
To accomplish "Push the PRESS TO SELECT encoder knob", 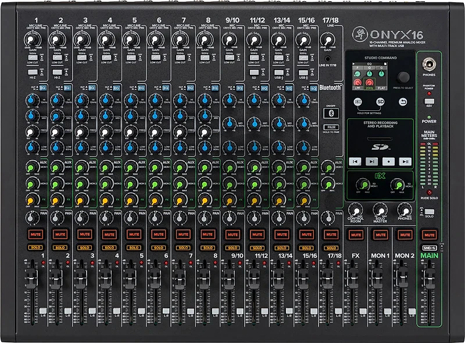I will coord(403,77).
